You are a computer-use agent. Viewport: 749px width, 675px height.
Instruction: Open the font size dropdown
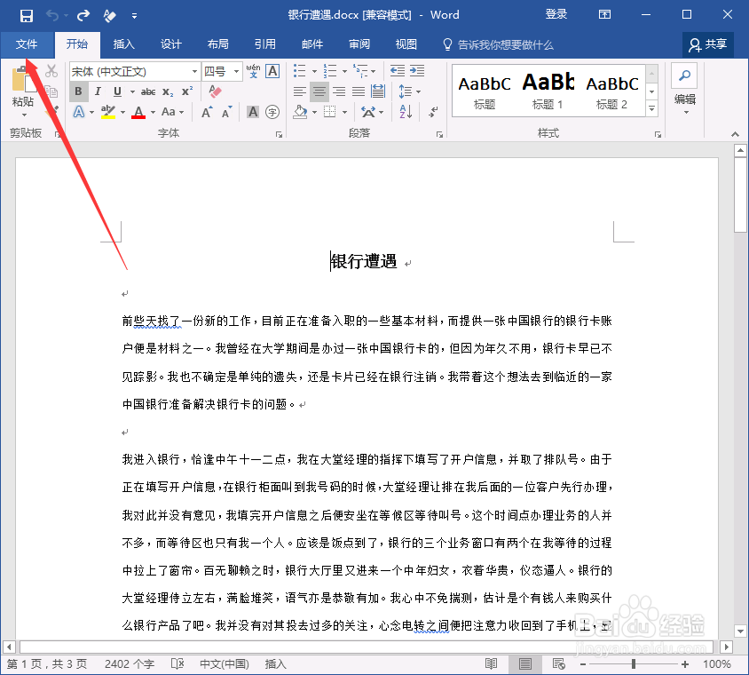pos(236,72)
